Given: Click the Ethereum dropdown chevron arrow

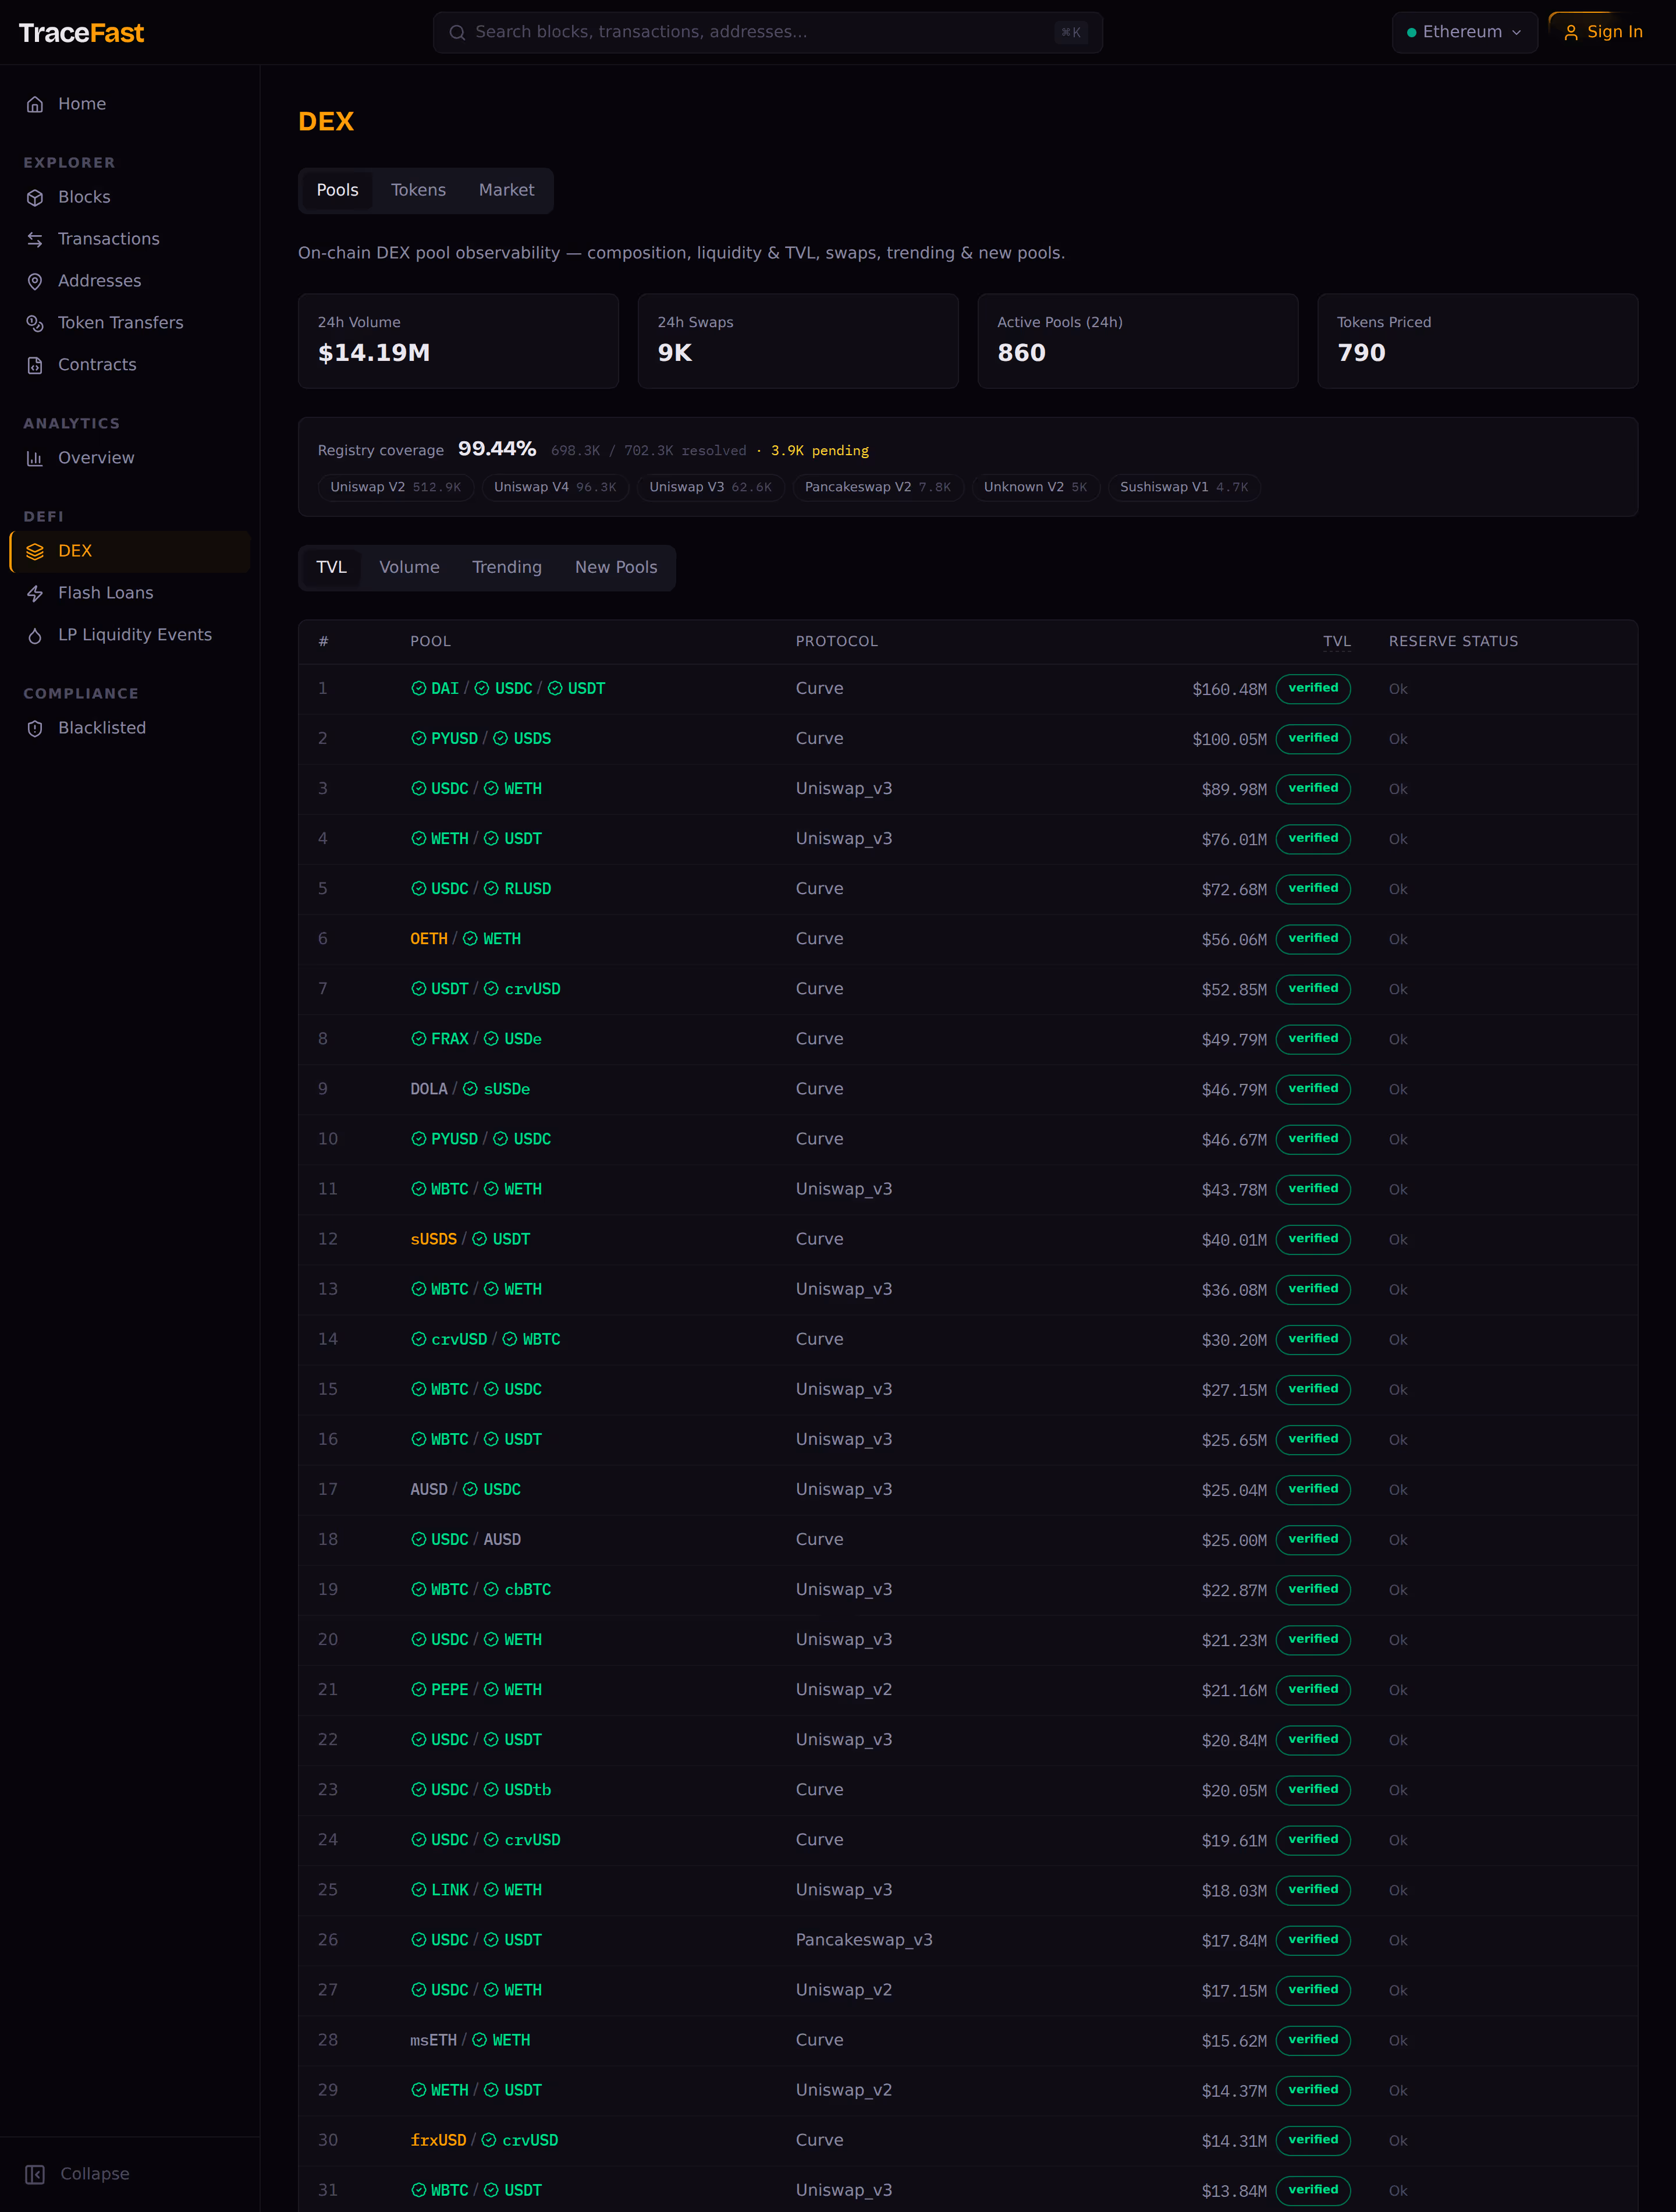Looking at the screenshot, I should pyautogui.click(x=1516, y=33).
